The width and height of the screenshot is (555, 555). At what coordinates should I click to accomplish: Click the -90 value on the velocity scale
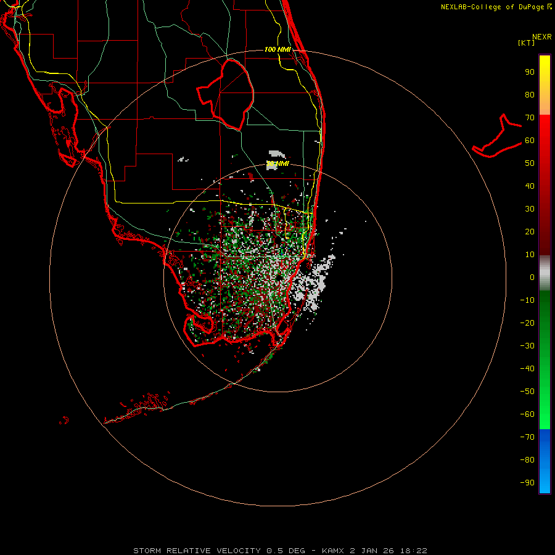coord(527,483)
